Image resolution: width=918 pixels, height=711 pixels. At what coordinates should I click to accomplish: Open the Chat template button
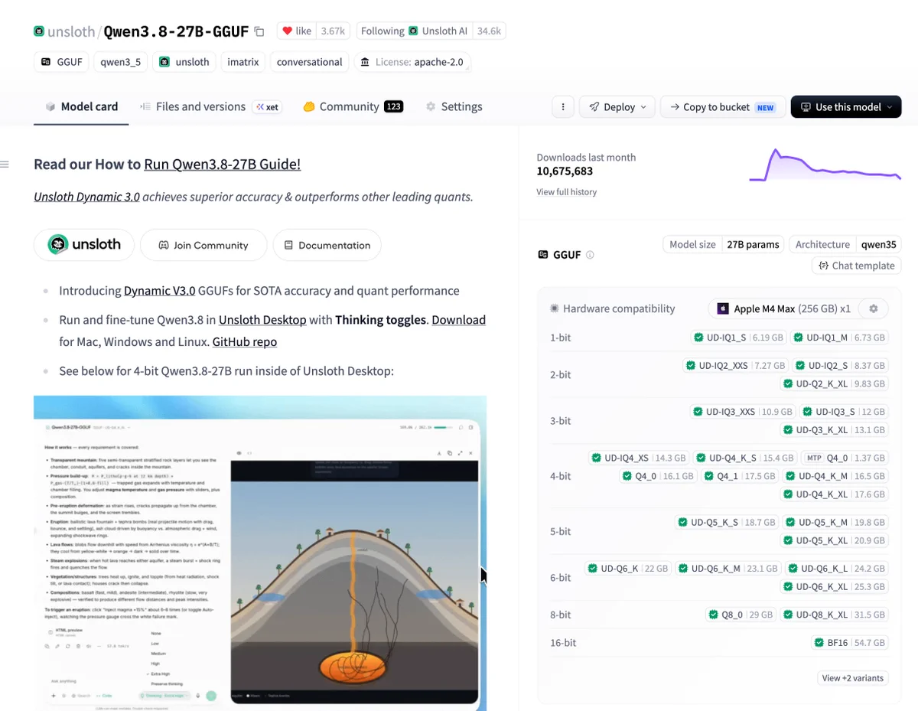[856, 266]
